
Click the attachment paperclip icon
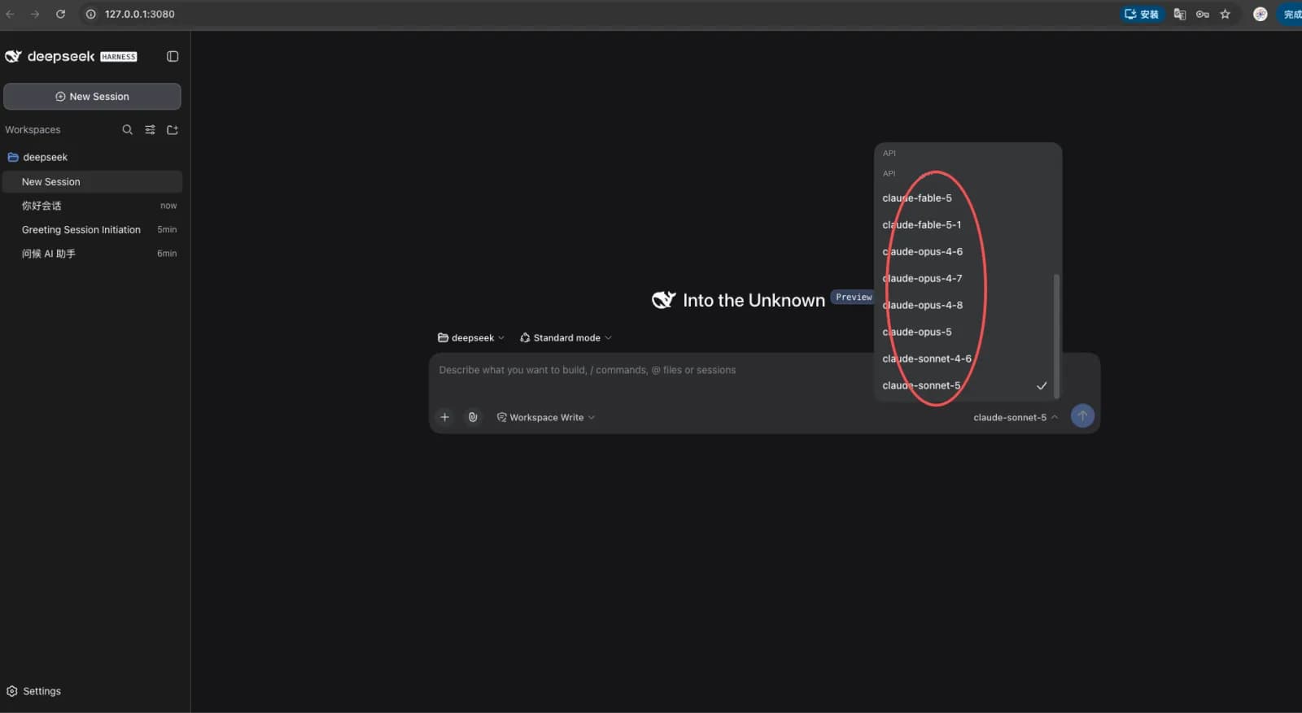[473, 417]
